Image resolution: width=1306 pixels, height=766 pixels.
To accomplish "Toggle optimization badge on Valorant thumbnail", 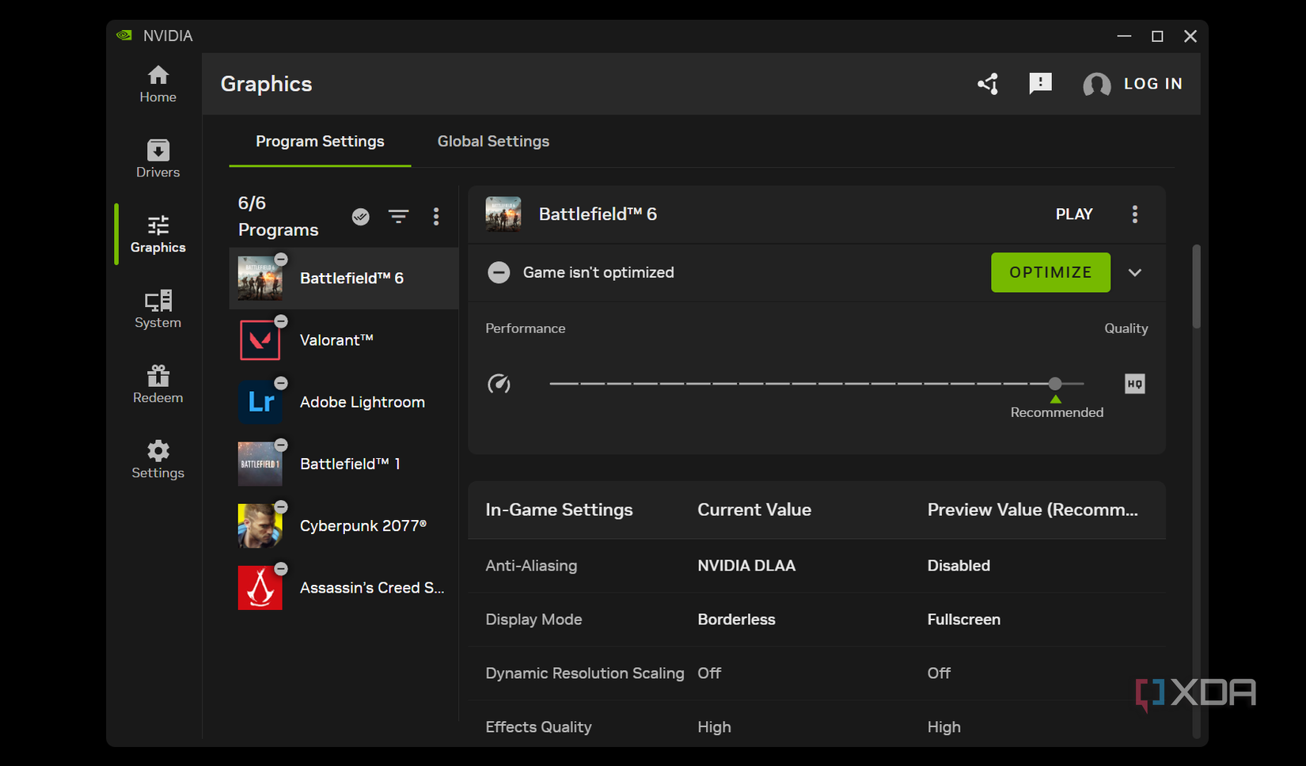I will [281, 321].
